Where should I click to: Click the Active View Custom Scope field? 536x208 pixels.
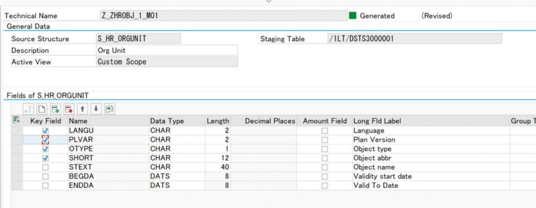tap(167, 62)
